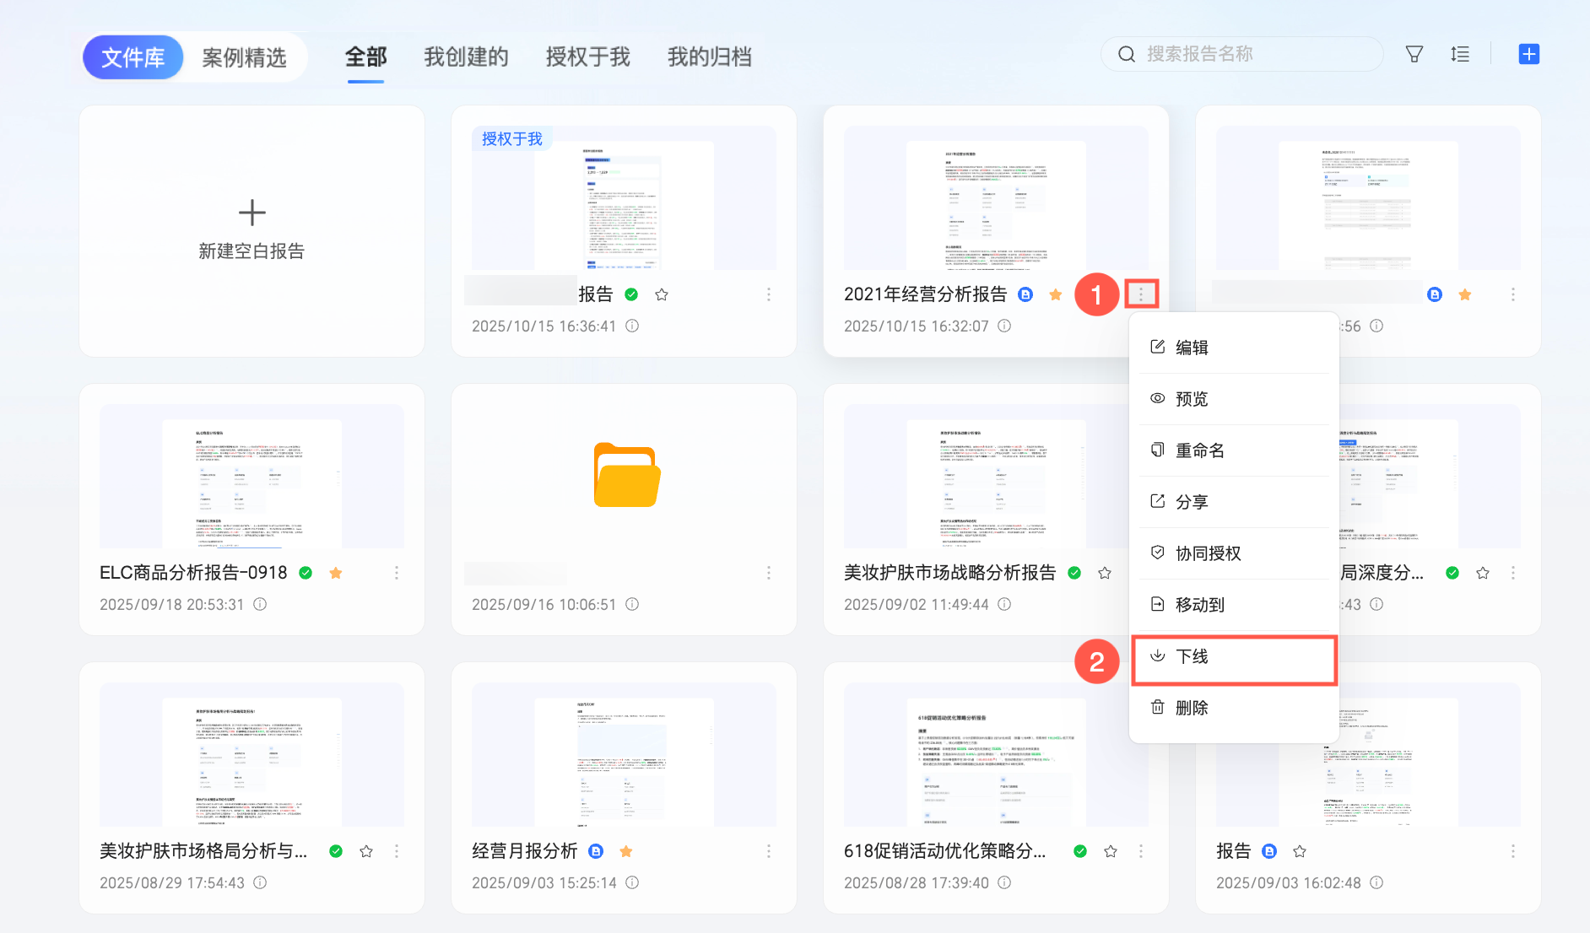Open more-options dots on the folder card
1590x933 pixels.
(x=769, y=573)
